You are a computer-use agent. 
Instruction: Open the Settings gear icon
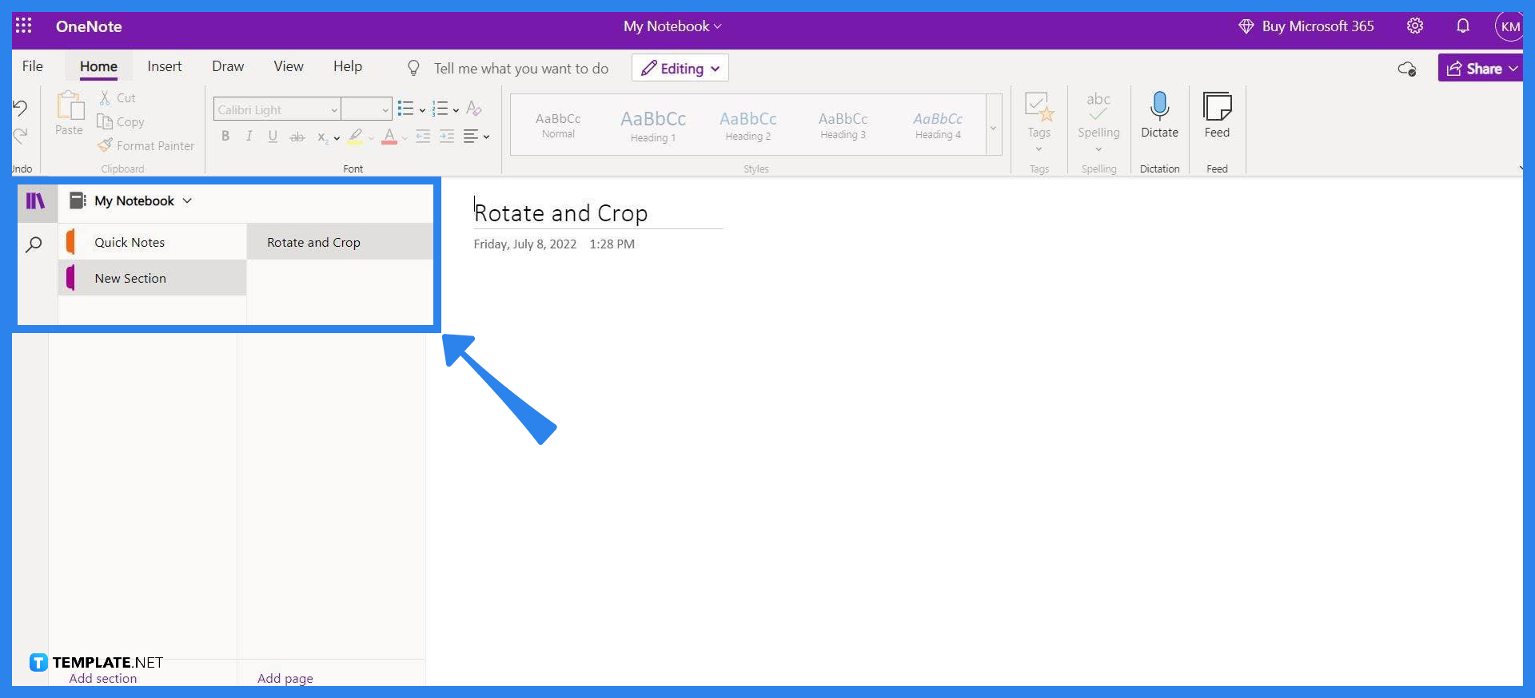[x=1415, y=26]
